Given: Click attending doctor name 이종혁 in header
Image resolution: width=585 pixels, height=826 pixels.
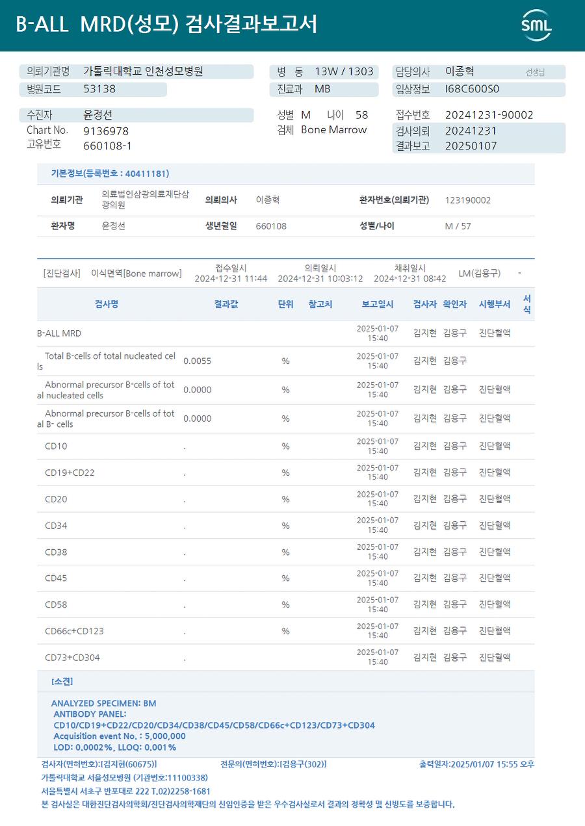Looking at the screenshot, I should [460, 71].
